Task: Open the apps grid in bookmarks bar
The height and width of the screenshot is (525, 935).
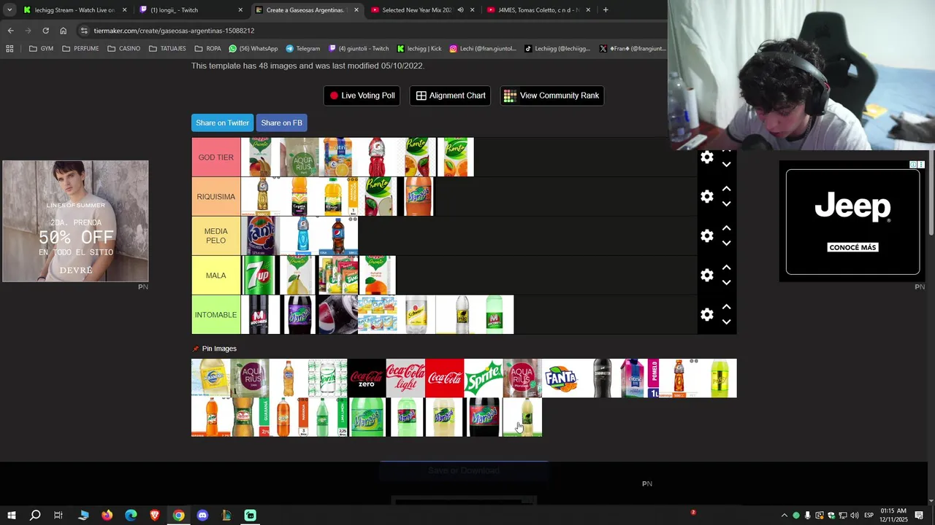Action: pos(9,49)
